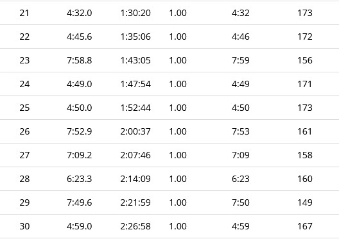Select heart rate value 149

tap(305, 202)
